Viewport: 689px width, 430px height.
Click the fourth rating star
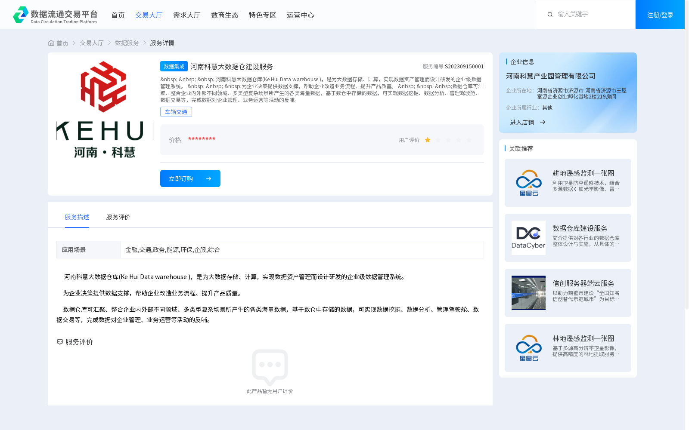click(x=459, y=140)
